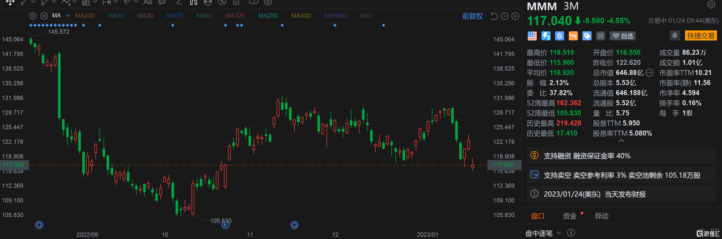Image resolution: width=722 pixels, height=239 pixels.
Task: Select the trend line drawing tool
Action: 24,2
